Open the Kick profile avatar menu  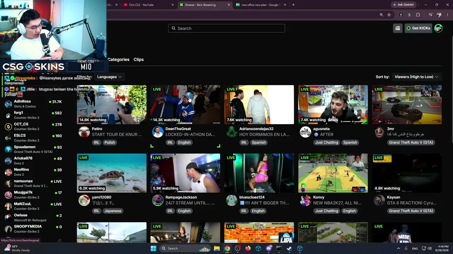[438, 28]
